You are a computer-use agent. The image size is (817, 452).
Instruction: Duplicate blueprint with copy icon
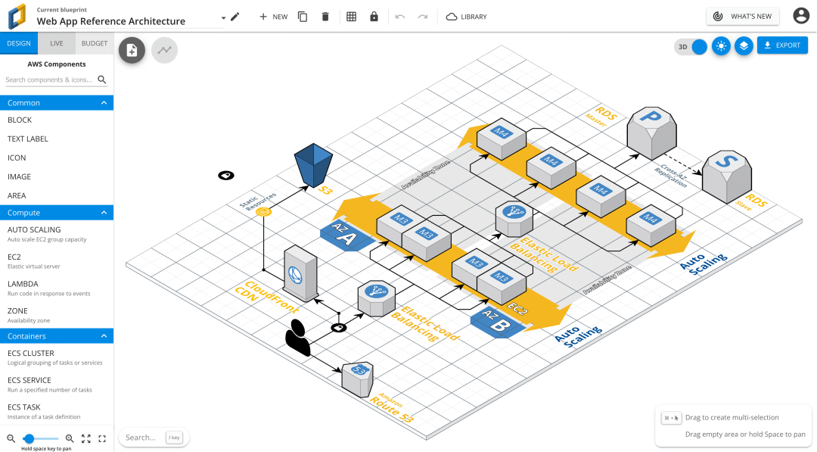pyautogui.click(x=302, y=17)
